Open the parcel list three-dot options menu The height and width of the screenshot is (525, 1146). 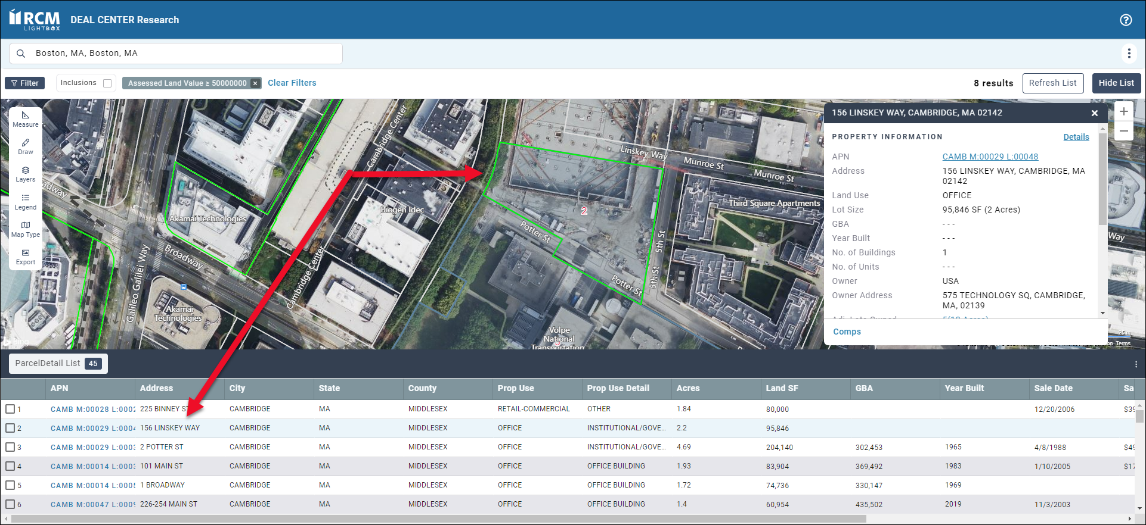click(1135, 364)
